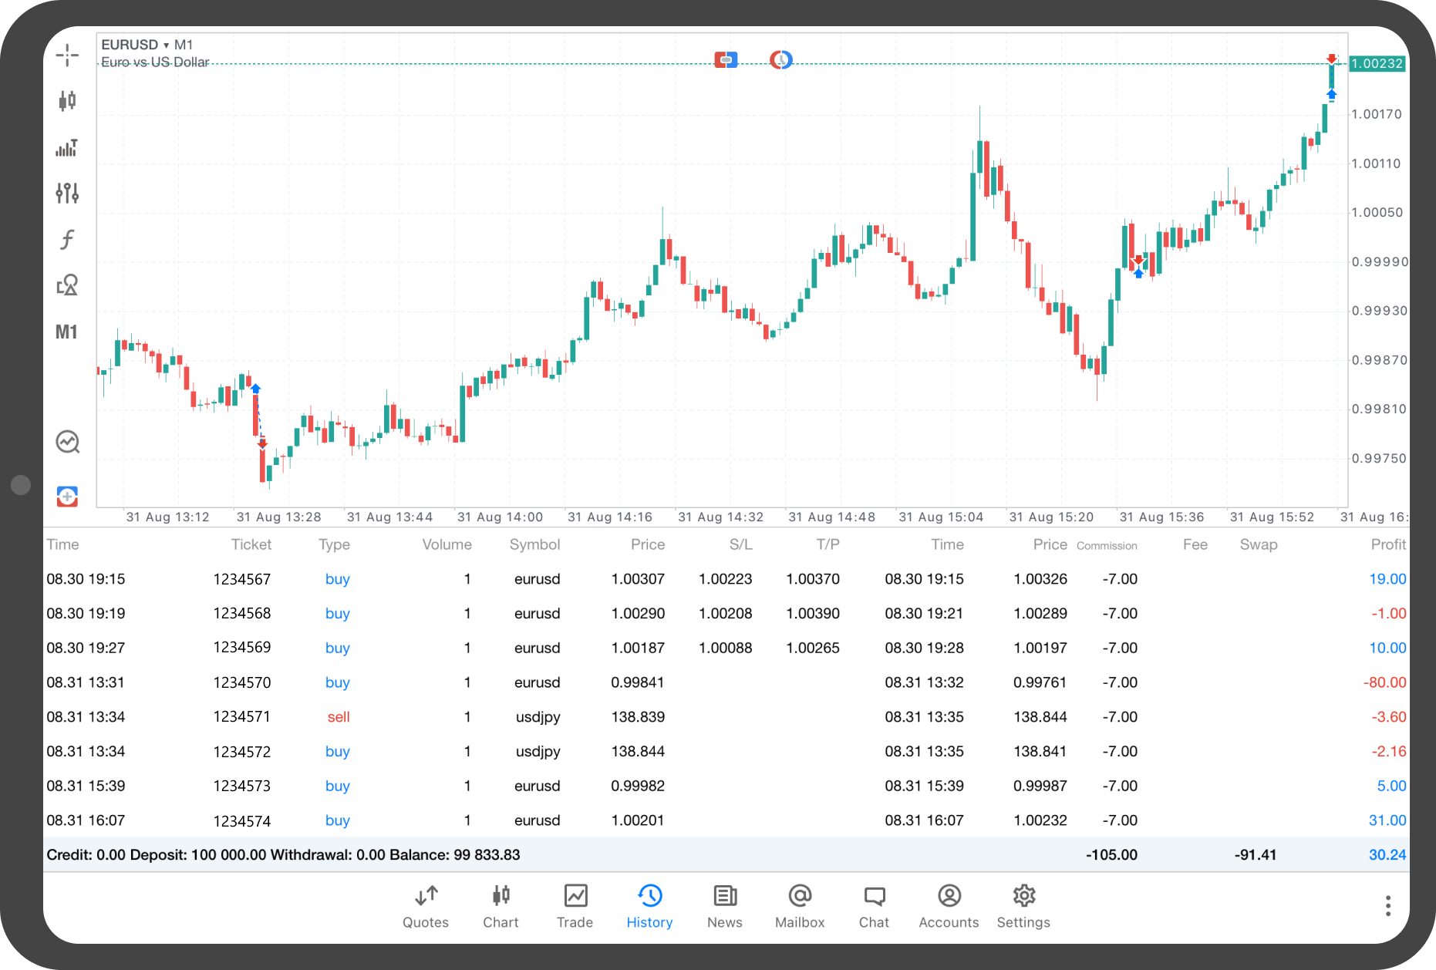Image resolution: width=1436 pixels, height=970 pixels.
Task: Open the objects settings icon
Action: 67,194
